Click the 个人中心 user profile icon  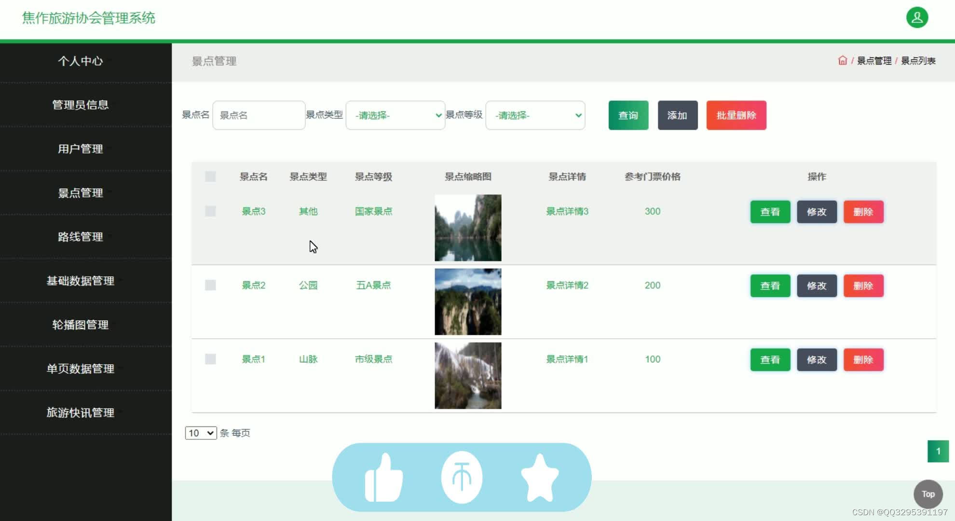point(918,17)
